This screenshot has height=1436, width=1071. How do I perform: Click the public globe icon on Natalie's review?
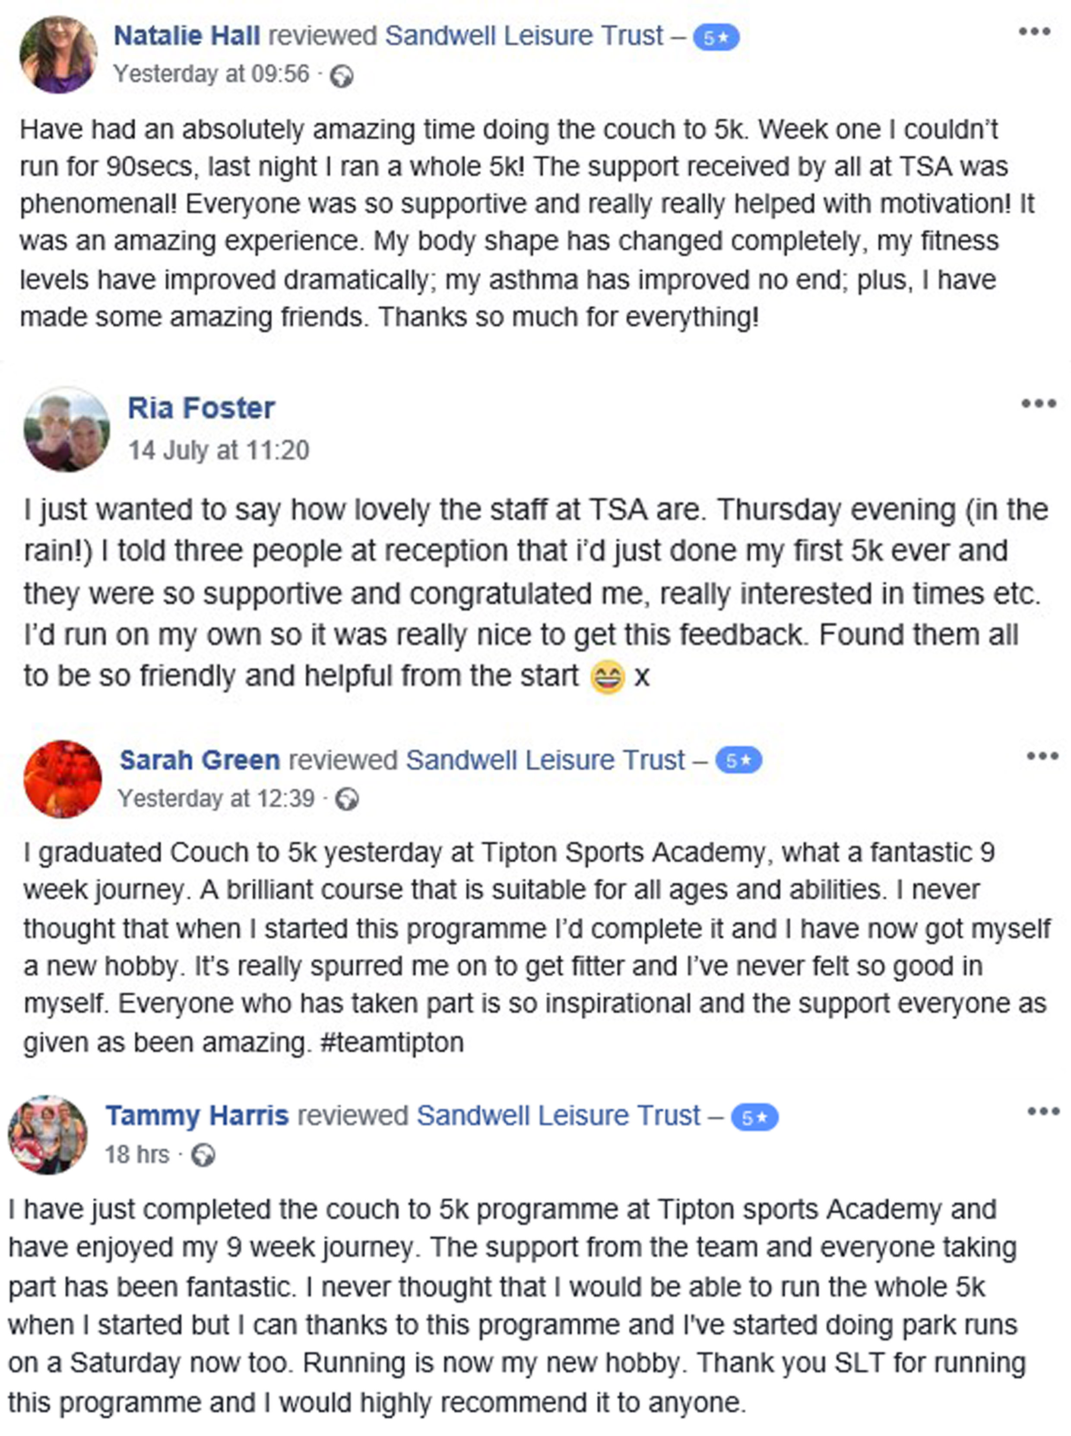(342, 77)
